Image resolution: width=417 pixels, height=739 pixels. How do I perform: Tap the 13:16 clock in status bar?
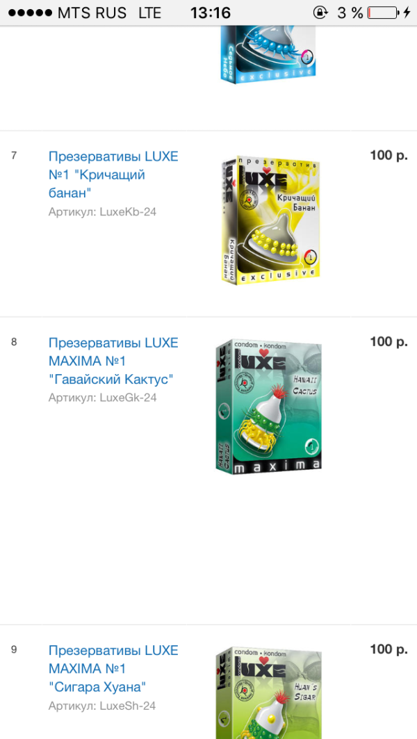tap(210, 13)
